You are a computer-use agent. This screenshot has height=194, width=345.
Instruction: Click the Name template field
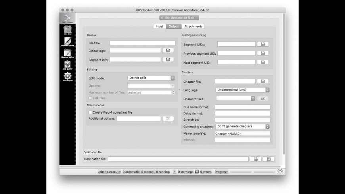242,133
